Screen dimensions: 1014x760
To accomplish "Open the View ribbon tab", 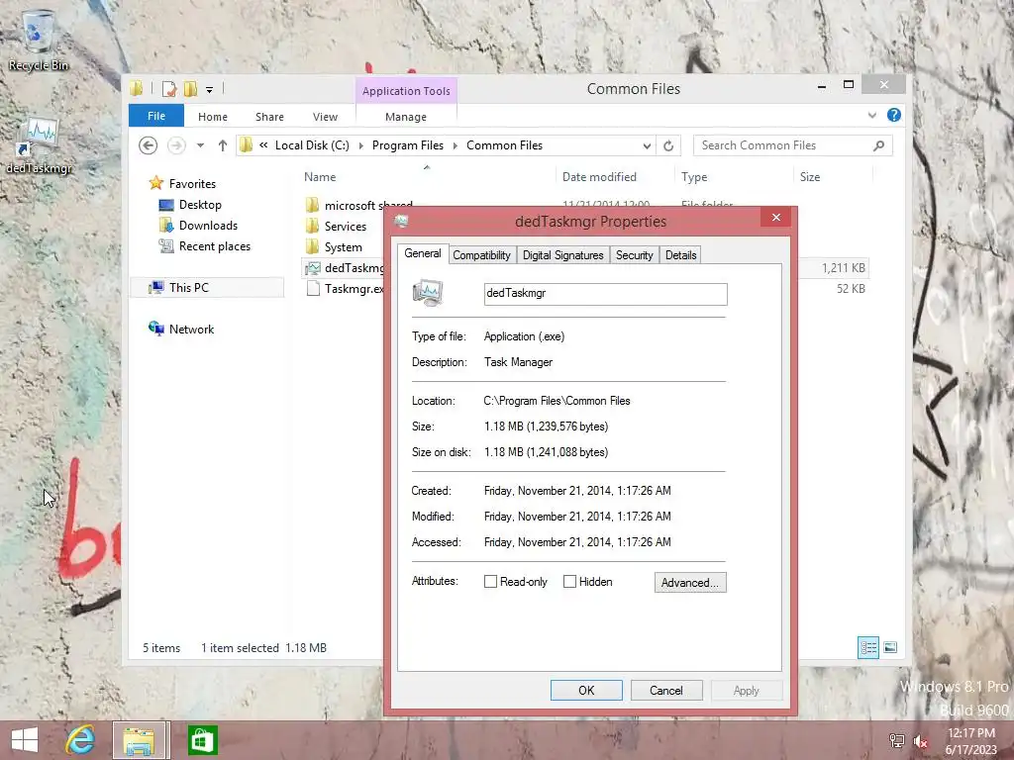I will 325,117.
